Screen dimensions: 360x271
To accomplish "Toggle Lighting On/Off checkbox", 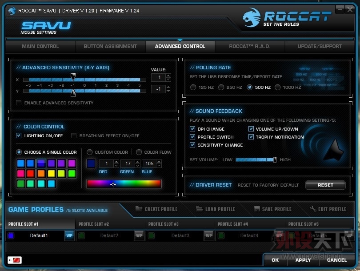I will [x=19, y=135].
